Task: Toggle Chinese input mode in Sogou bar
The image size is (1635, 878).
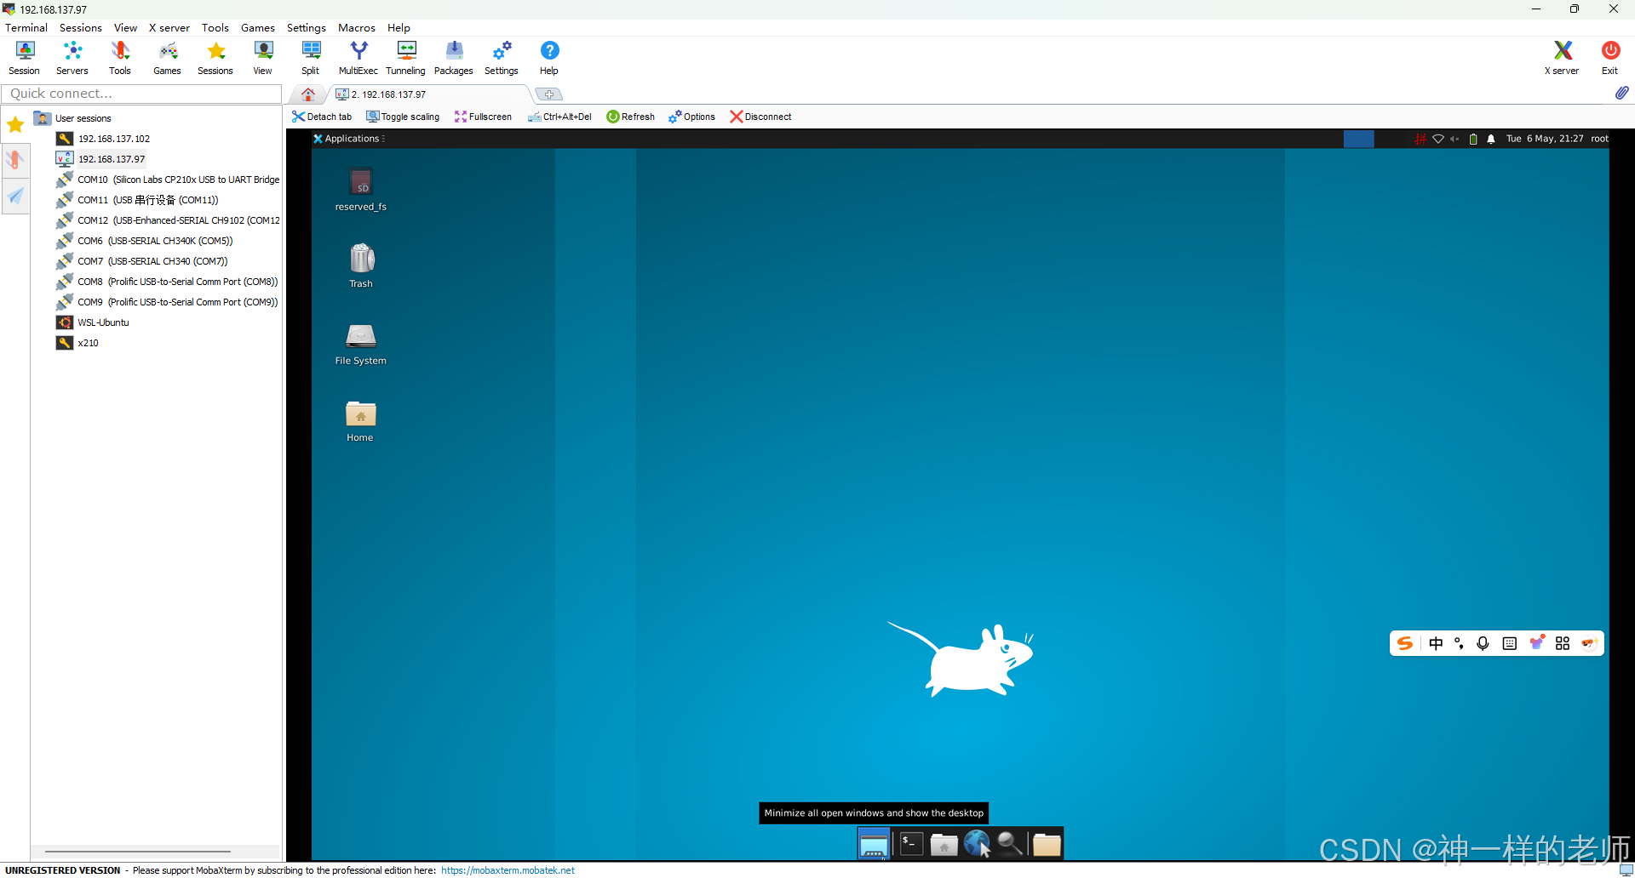Action: pos(1436,643)
